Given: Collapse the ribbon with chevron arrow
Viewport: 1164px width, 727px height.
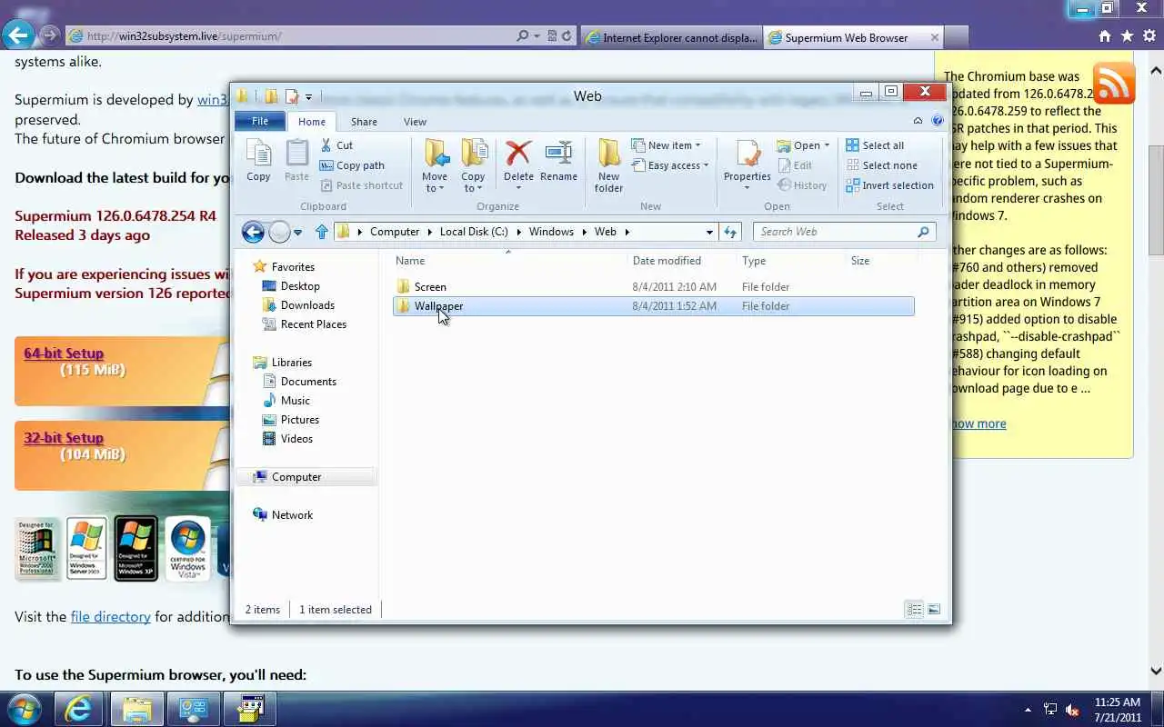Looking at the screenshot, I should (x=918, y=121).
